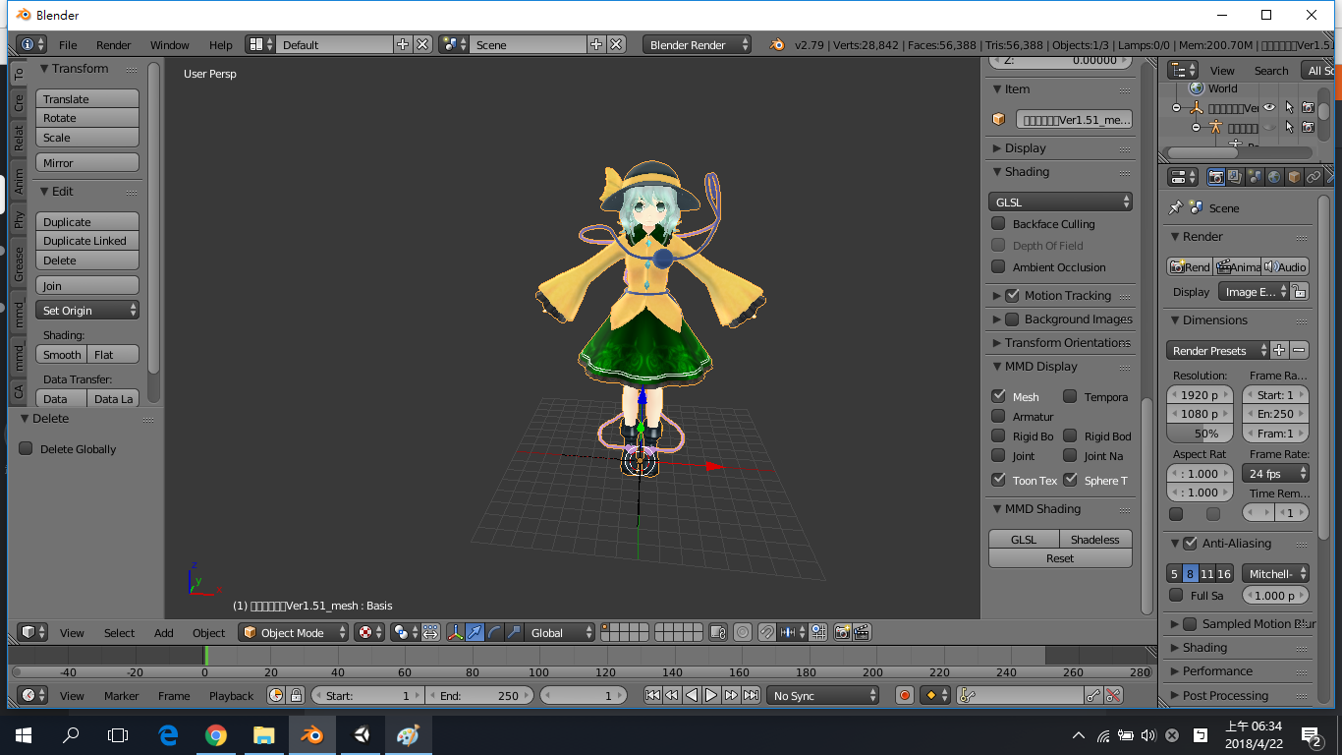The height and width of the screenshot is (755, 1342).
Task: Uncheck the Motion Tracking checkbox
Action: [x=1012, y=295]
